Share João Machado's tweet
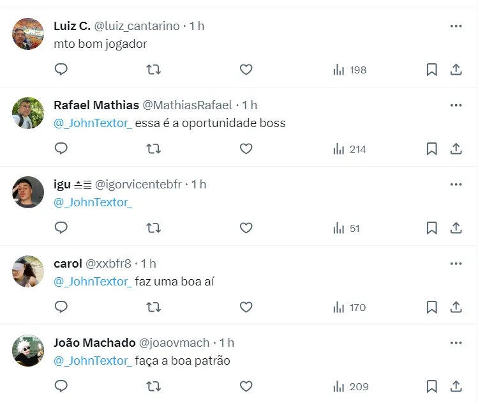This screenshot has width=478, height=403. tap(456, 386)
